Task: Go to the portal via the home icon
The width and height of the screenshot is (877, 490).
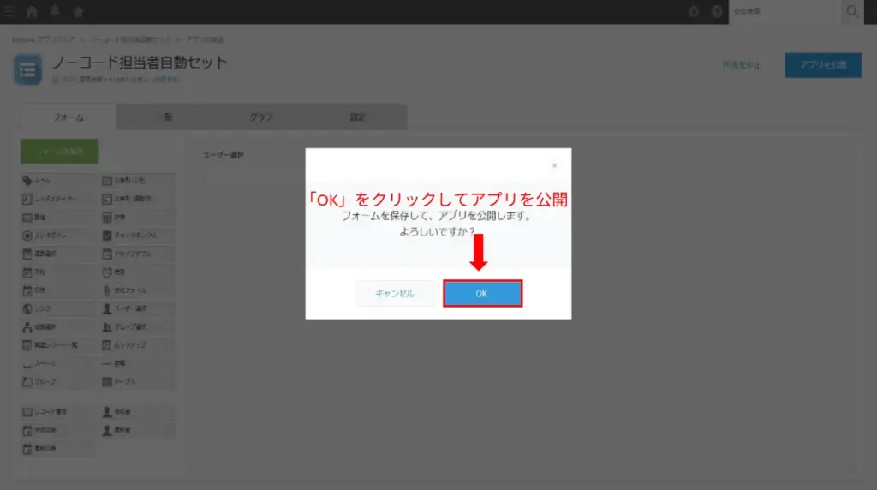Action: coord(32,11)
